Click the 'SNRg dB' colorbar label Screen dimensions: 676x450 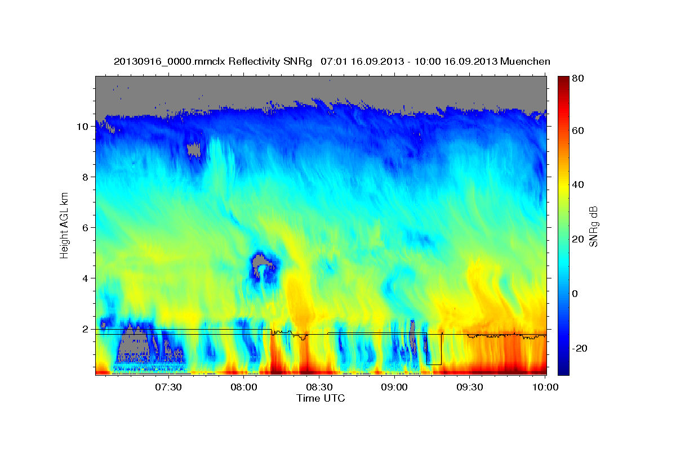593,226
